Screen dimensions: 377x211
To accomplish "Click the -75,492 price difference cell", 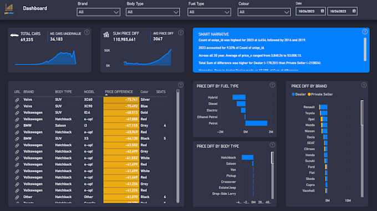I will click(121, 106).
